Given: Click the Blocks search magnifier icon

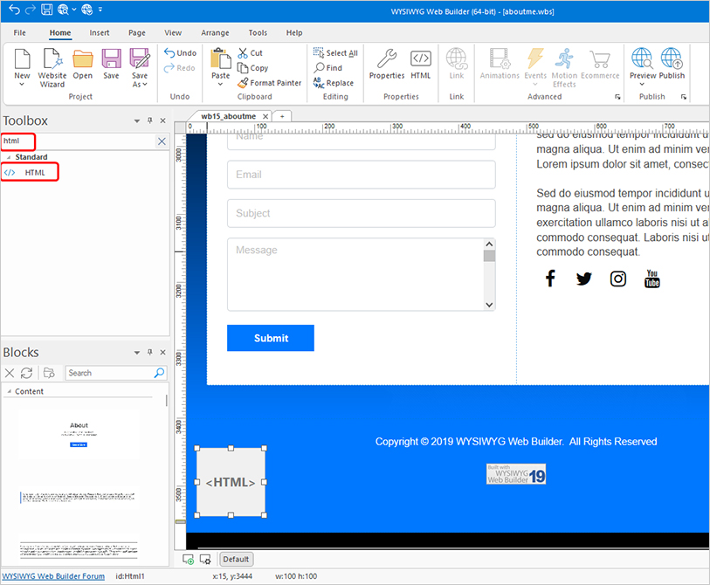Looking at the screenshot, I should click(x=160, y=373).
